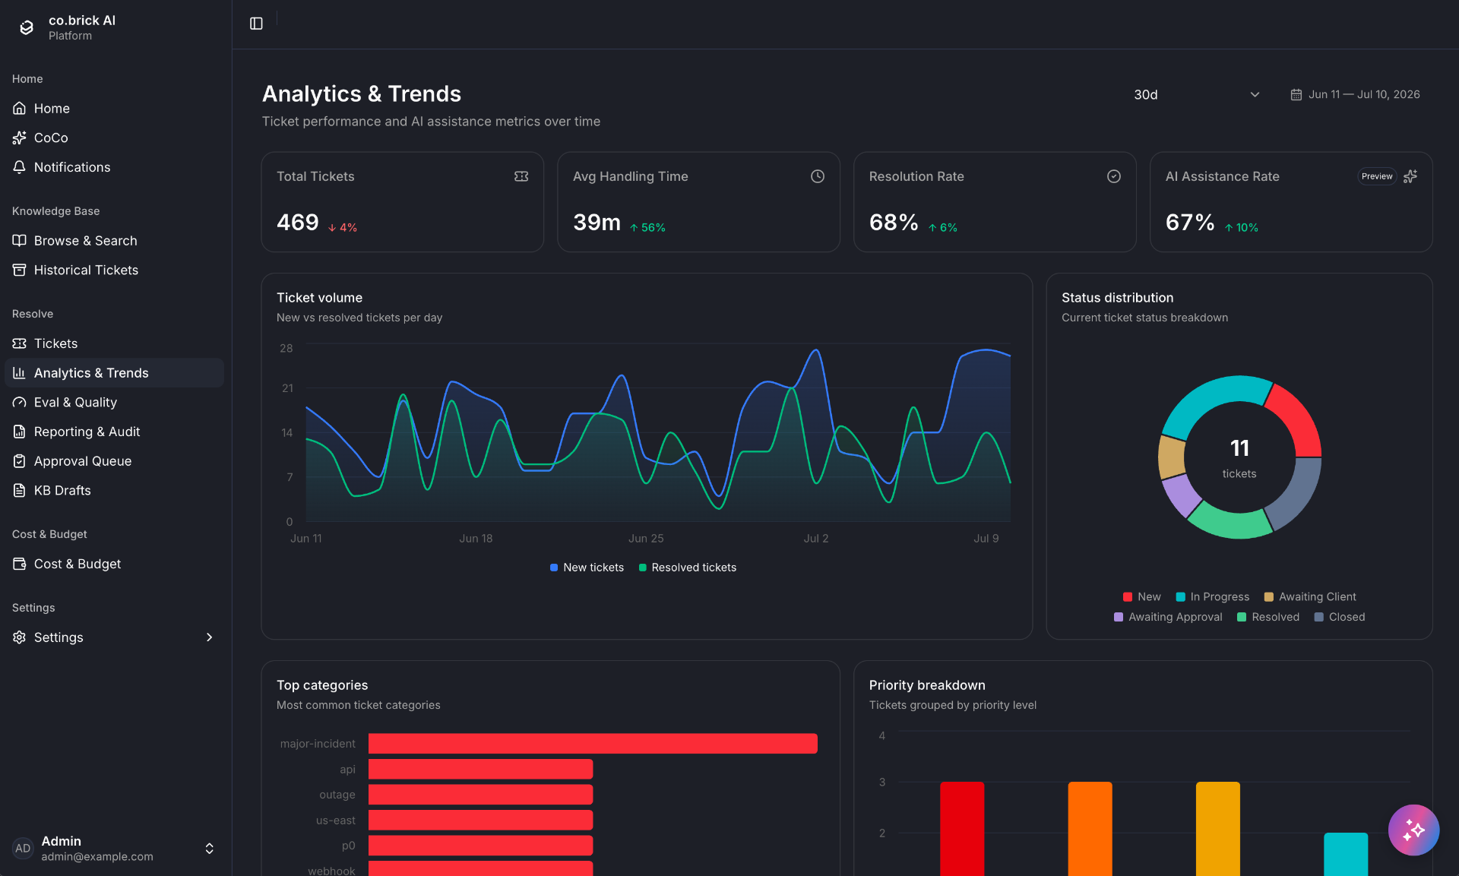The height and width of the screenshot is (876, 1459).
Task: Open the Tickets page
Action: pos(115,343)
